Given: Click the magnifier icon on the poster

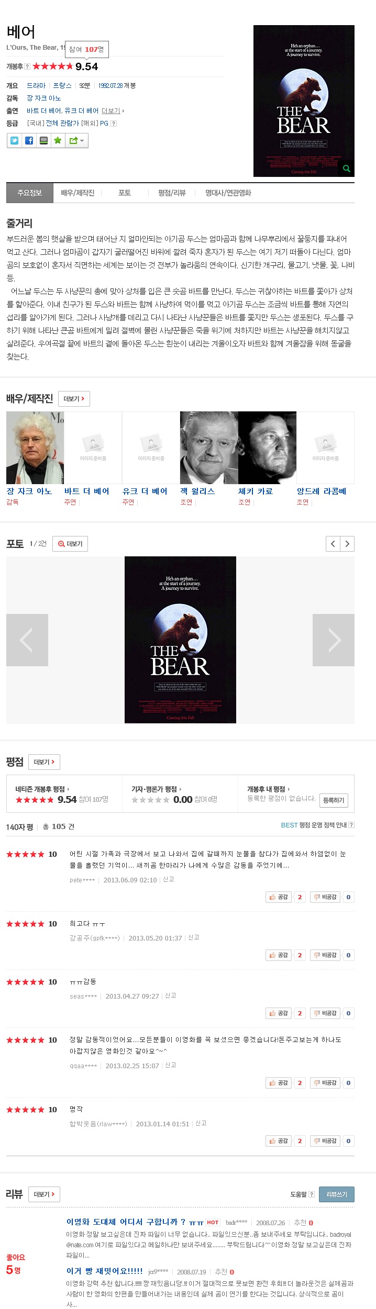Looking at the screenshot, I should tap(346, 169).
